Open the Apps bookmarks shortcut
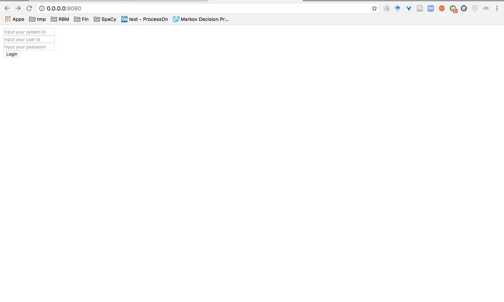Screen dimensions: 504x302 click(14, 19)
